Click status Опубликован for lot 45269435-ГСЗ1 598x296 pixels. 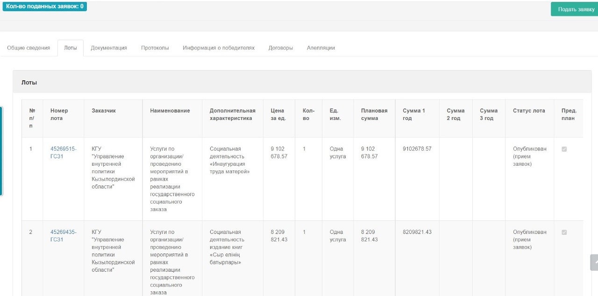click(530, 240)
